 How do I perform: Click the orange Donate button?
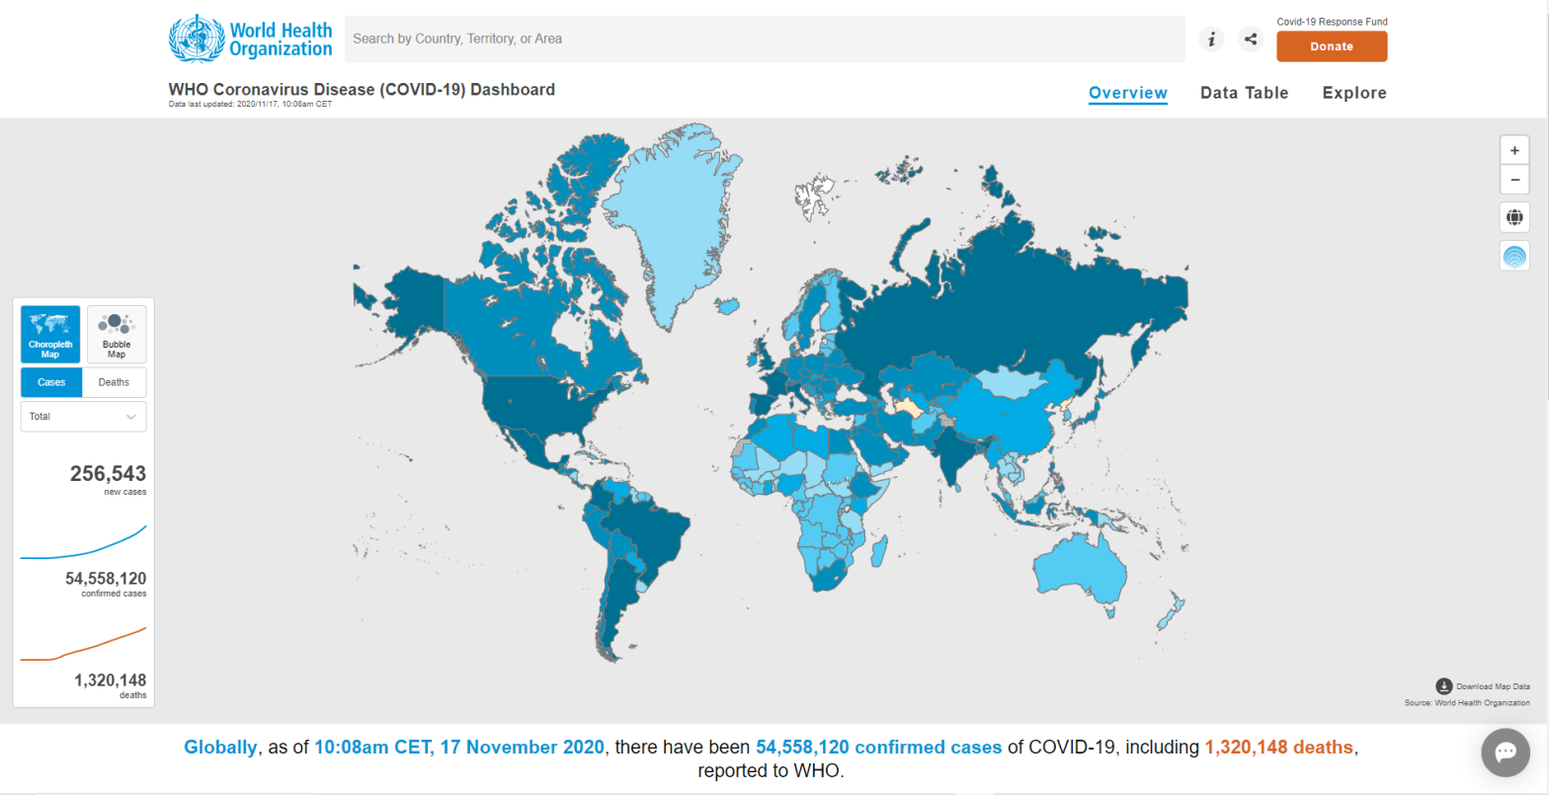pos(1331,46)
